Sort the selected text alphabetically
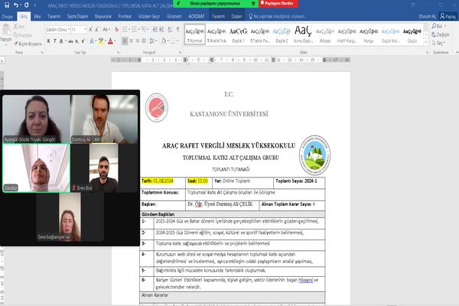This screenshot has height=306, width=459. click(x=170, y=30)
